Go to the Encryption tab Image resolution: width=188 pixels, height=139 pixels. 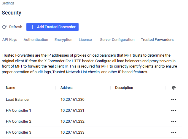pyautogui.click(x=63, y=40)
